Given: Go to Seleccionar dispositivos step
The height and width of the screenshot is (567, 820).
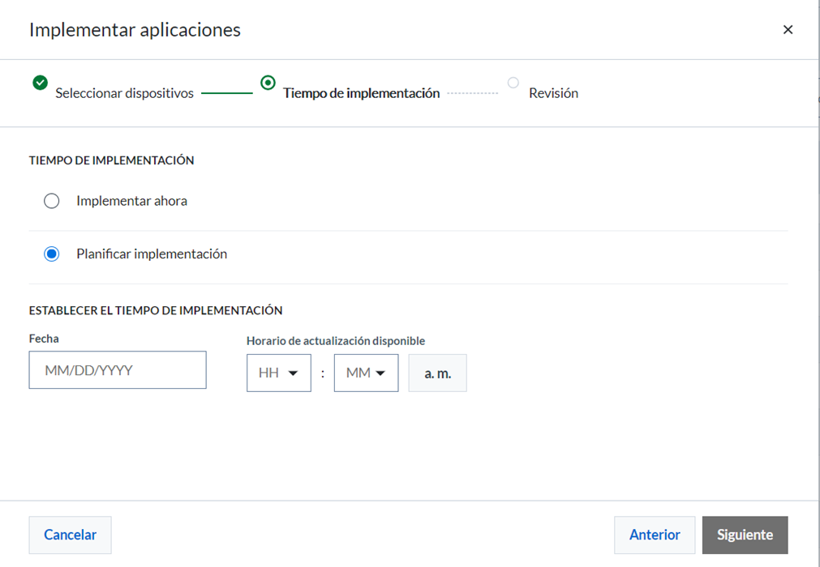Looking at the screenshot, I should (124, 93).
